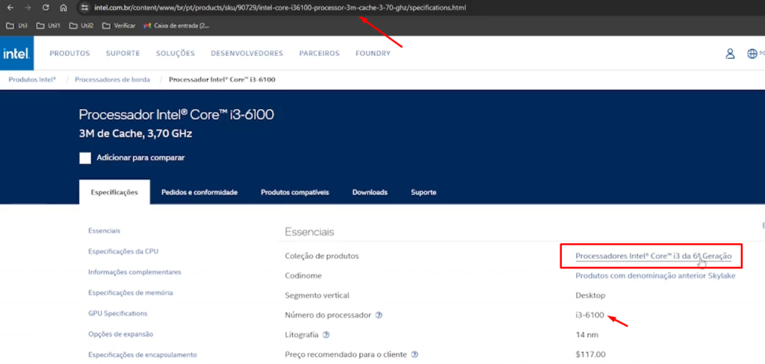Open the SUPORTE menu
Viewport: 765px width, 364px height.
[123, 54]
